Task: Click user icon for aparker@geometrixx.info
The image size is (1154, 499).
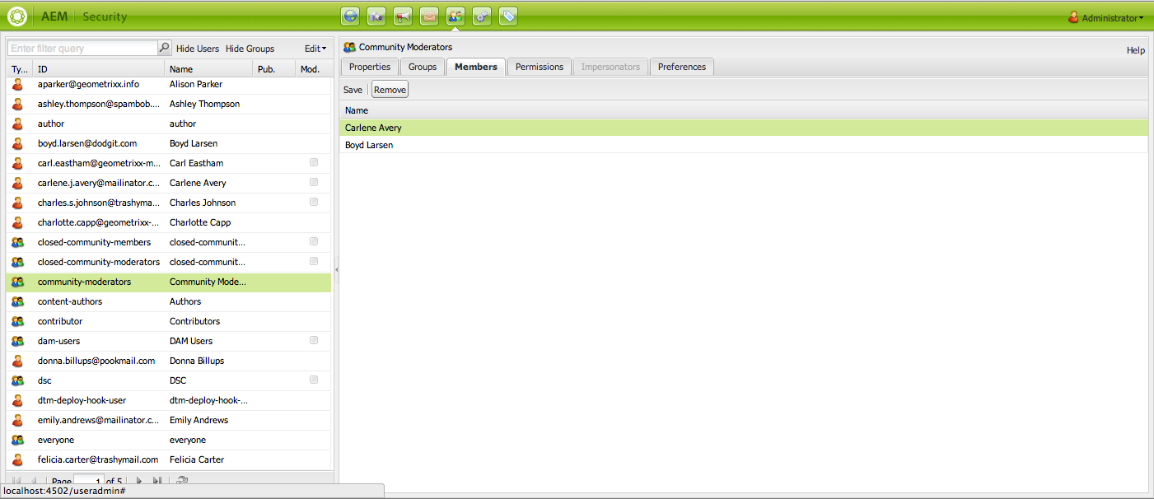Action: (17, 84)
